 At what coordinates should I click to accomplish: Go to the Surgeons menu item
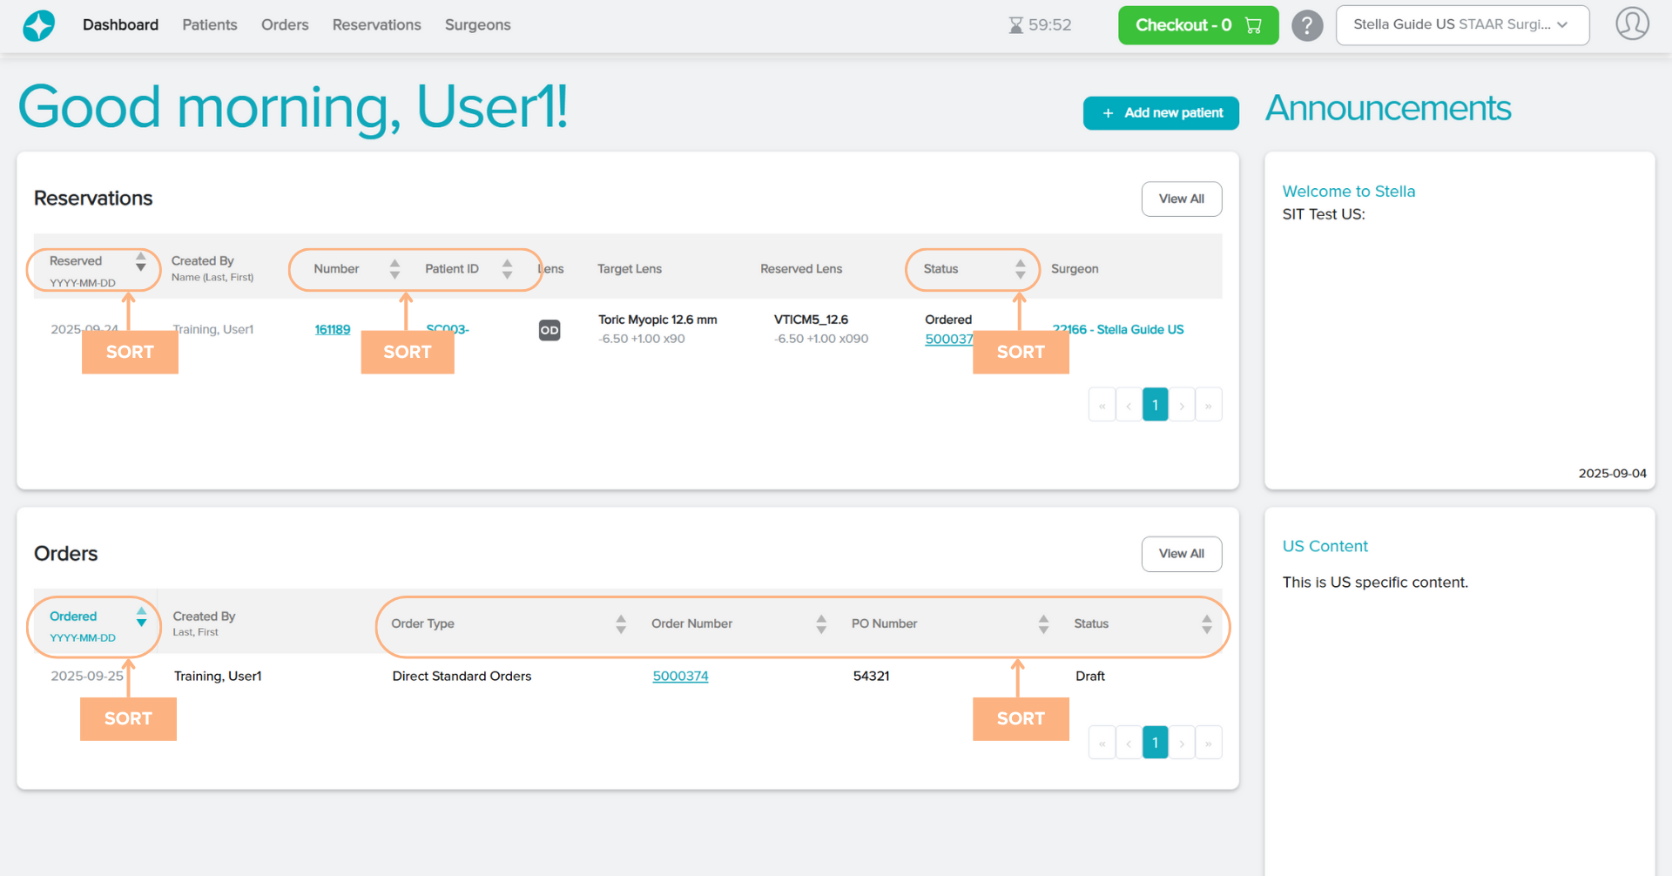477,25
